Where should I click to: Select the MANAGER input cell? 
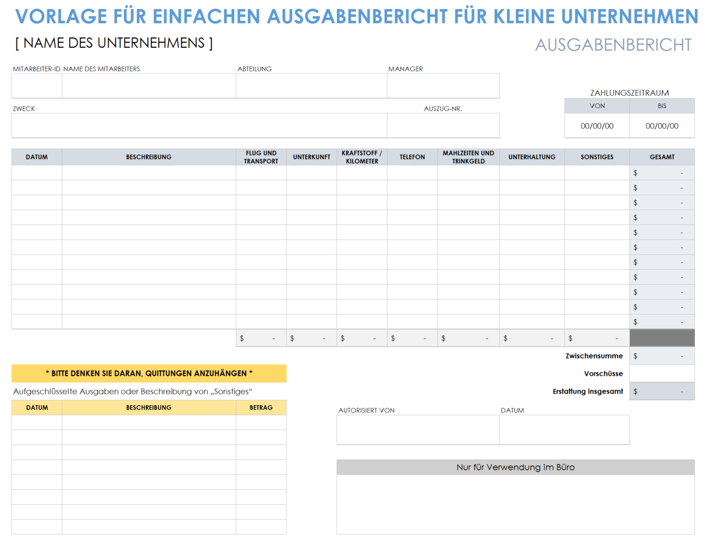(x=444, y=86)
